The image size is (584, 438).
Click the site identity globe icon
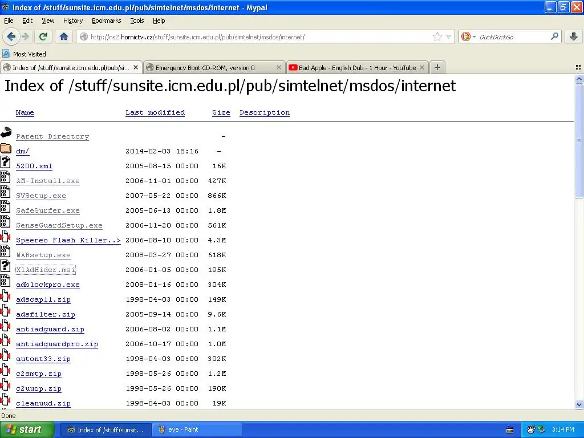(x=84, y=37)
